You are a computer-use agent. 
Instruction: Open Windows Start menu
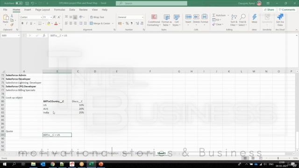[x=4, y=164]
